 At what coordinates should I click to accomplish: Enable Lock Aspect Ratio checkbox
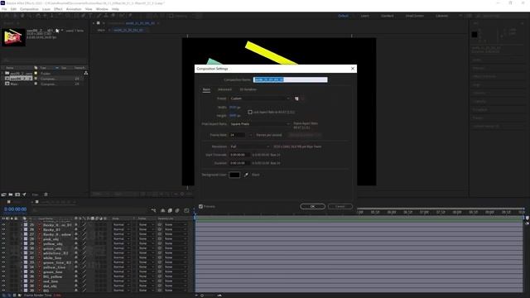click(250, 113)
